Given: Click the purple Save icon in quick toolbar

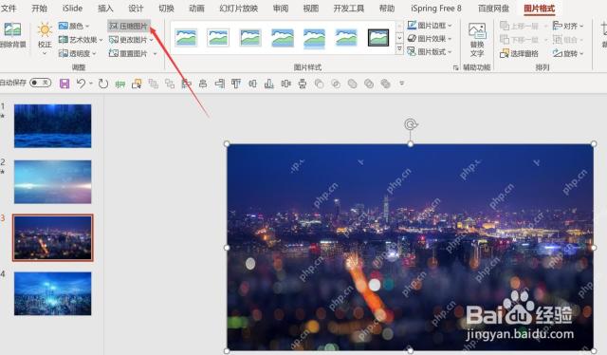Looking at the screenshot, I should [64, 84].
